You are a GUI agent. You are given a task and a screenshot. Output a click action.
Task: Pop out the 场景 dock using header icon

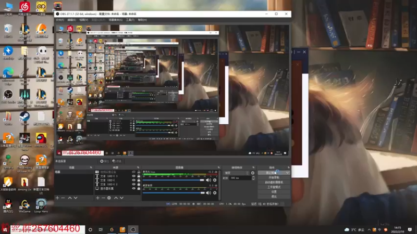coord(91,167)
